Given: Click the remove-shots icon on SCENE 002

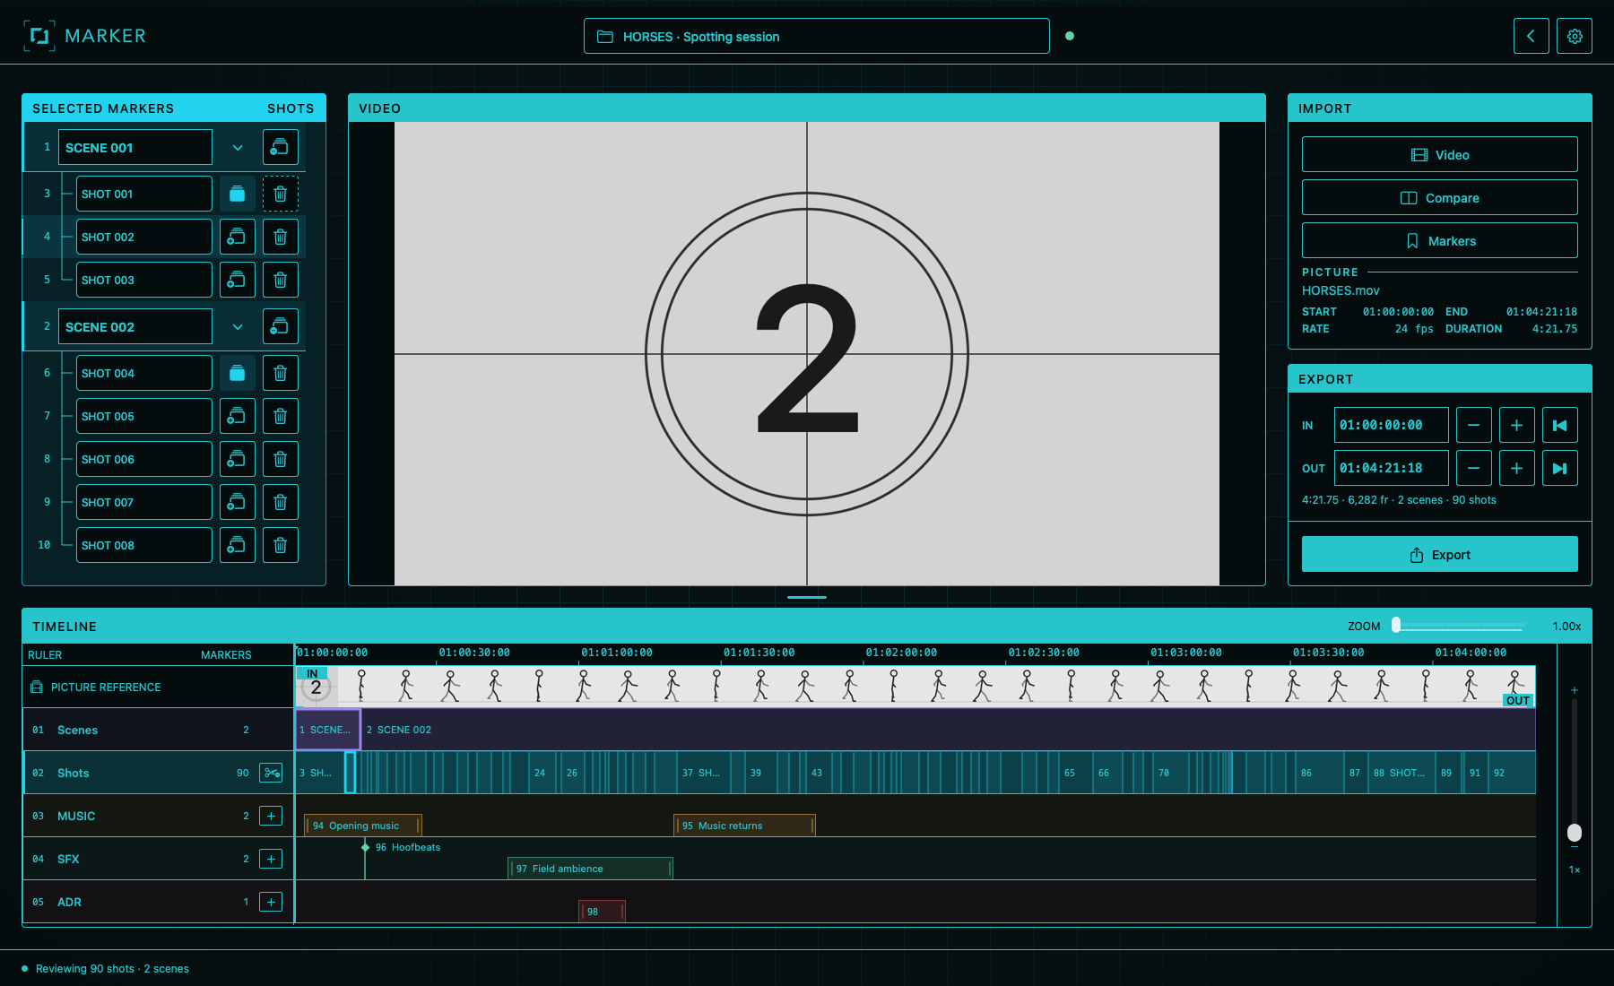Looking at the screenshot, I should pyautogui.click(x=281, y=326).
